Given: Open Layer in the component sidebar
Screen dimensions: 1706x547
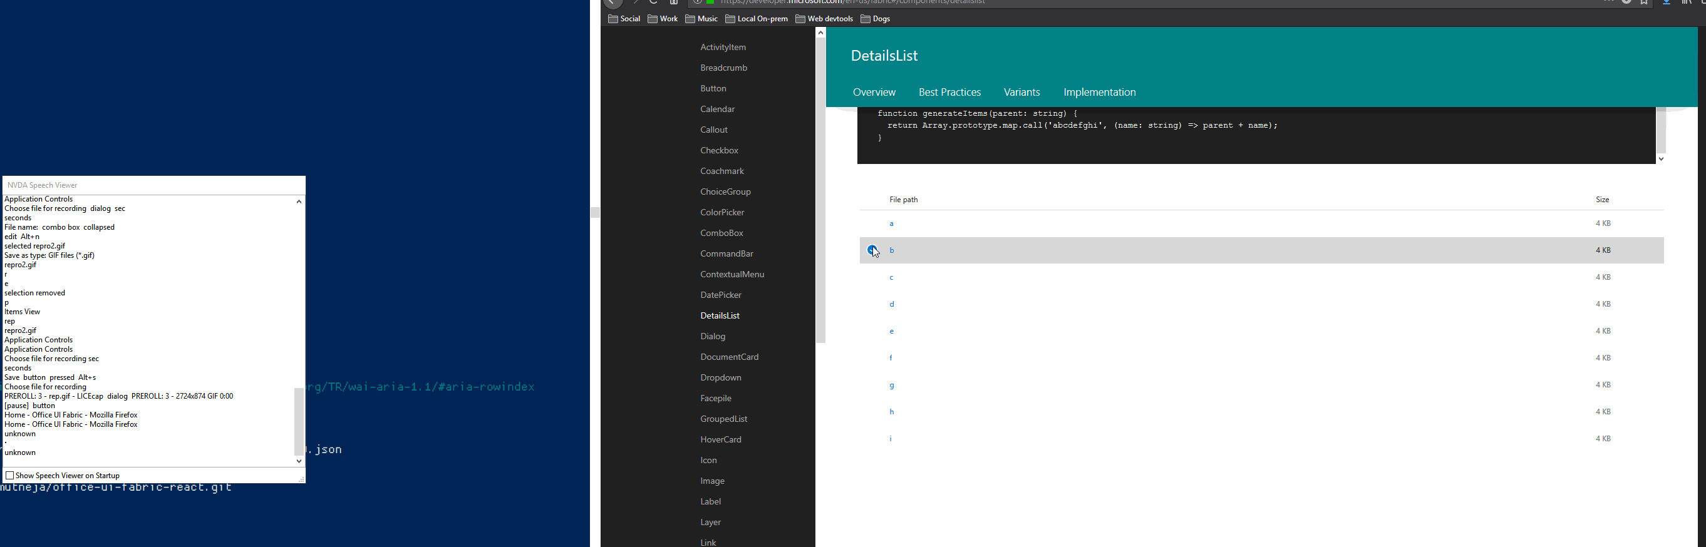Looking at the screenshot, I should tap(711, 522).
